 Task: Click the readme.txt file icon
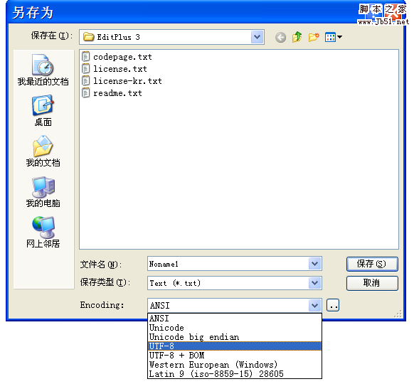click(x=85, y=93)
